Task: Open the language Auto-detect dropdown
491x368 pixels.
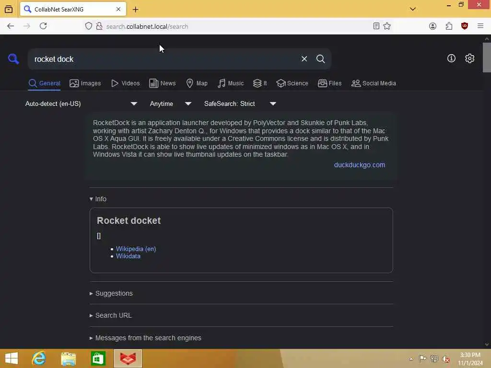Action: 81,103
